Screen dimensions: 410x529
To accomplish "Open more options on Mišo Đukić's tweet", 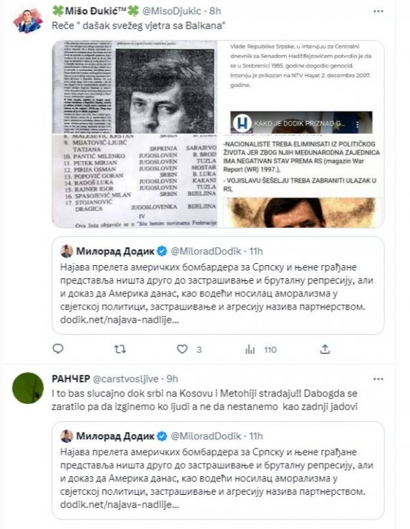I will [379, 12].
